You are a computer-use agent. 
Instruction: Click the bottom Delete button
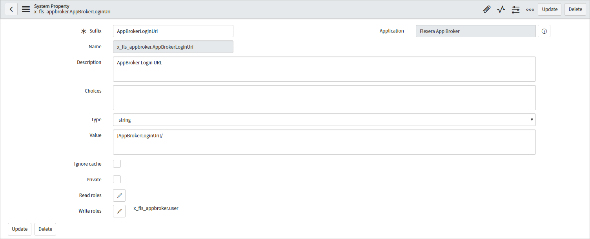pos(45,229)
